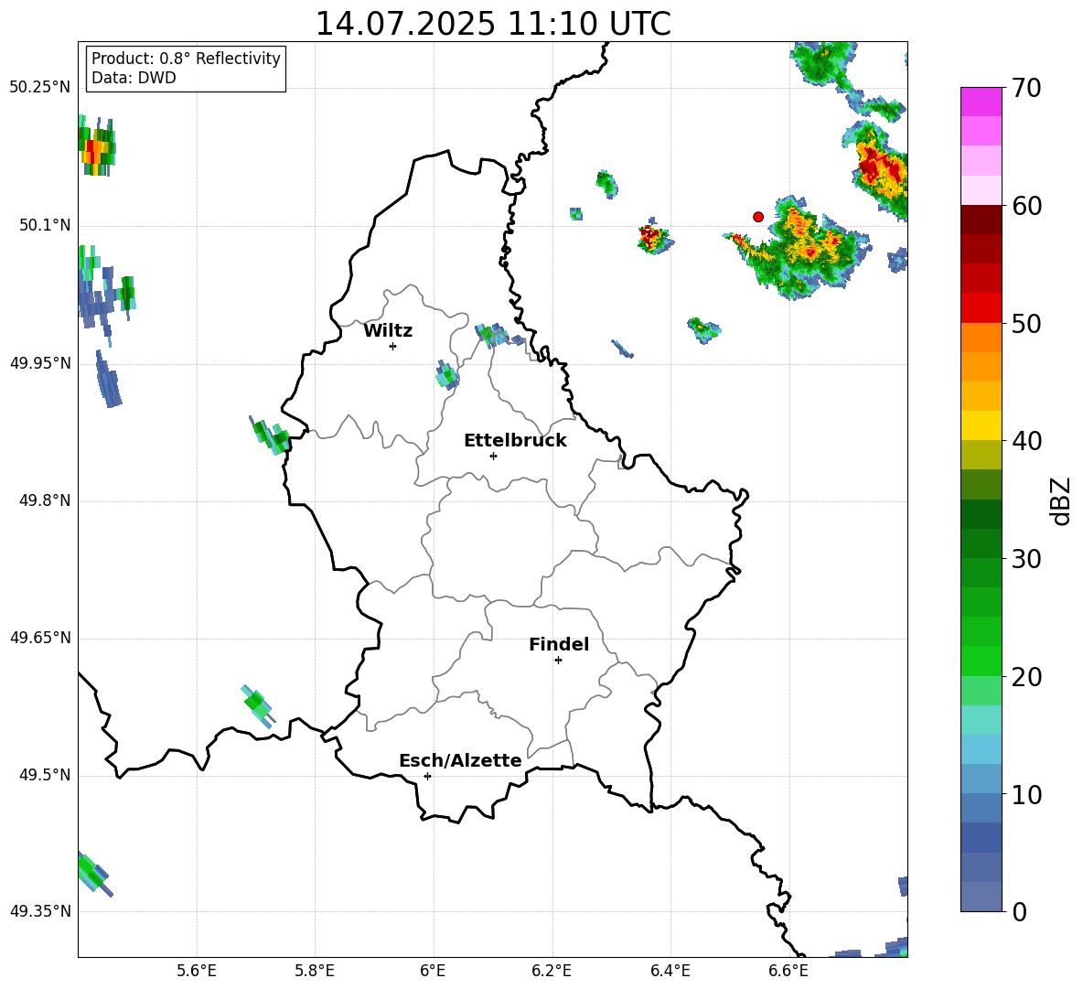Click the colorbar 0 tick label
This screenshot has height=989, width=1083.
click(x=1019, y=912)
